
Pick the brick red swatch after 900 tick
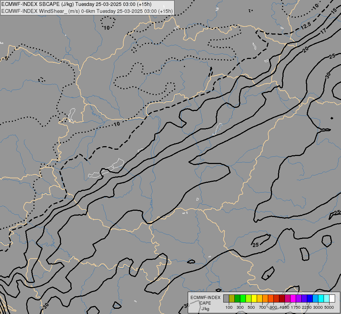(277, 299)
